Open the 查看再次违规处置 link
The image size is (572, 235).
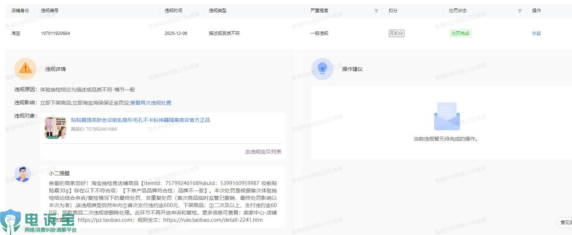coord(151,103)
